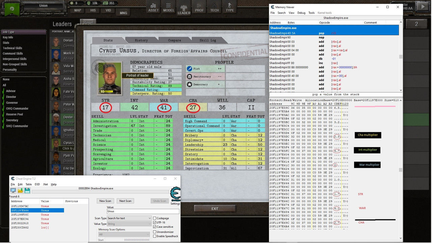The image size is (432, 243).
Task: Select address 20F1197E444 result row
Action: [37, 210]
